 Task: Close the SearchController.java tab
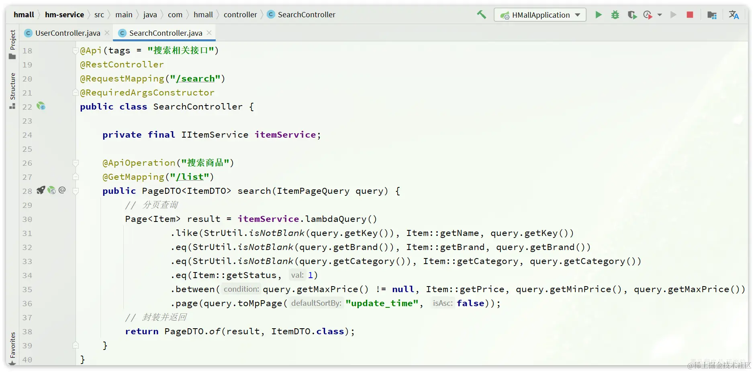click(x=209, y=33)
